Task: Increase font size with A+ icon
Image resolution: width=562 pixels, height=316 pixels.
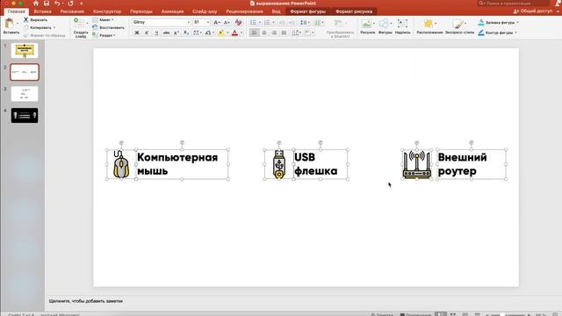Action: point(217,23)
